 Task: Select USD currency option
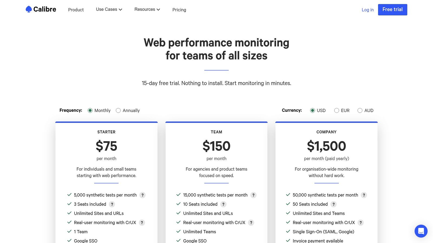pyautogui.click(x=313, y=110)
